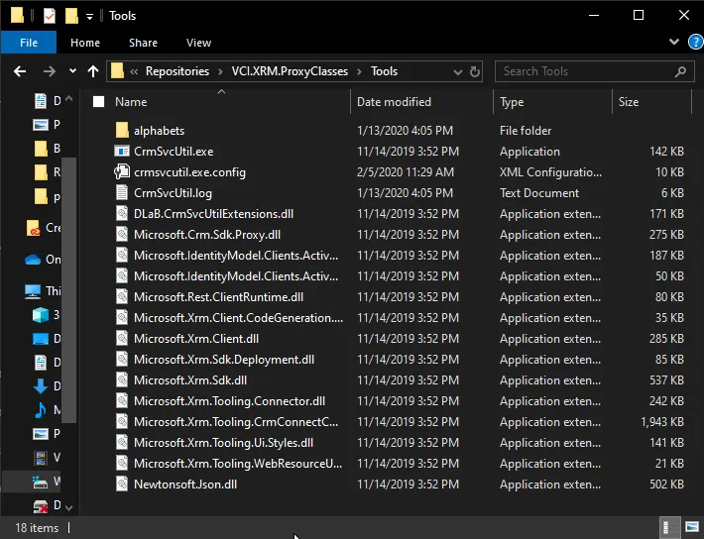Tick the select-all checkbox beside Name
The width and height of the screenshot is (704, 539).
pos(98,102)
